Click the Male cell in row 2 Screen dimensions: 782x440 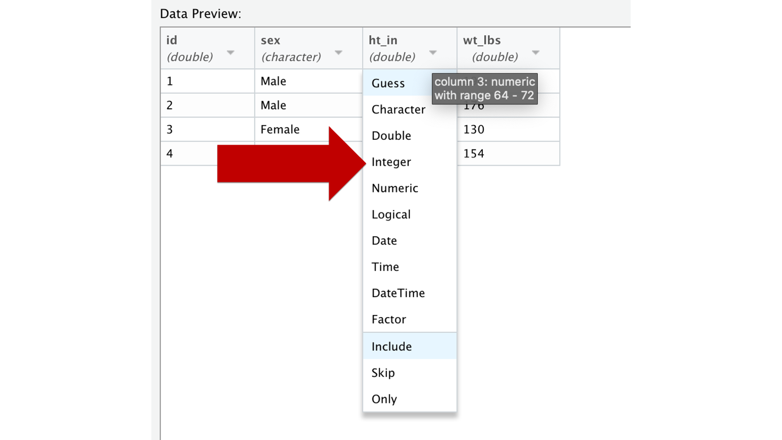tap(308, 105)
